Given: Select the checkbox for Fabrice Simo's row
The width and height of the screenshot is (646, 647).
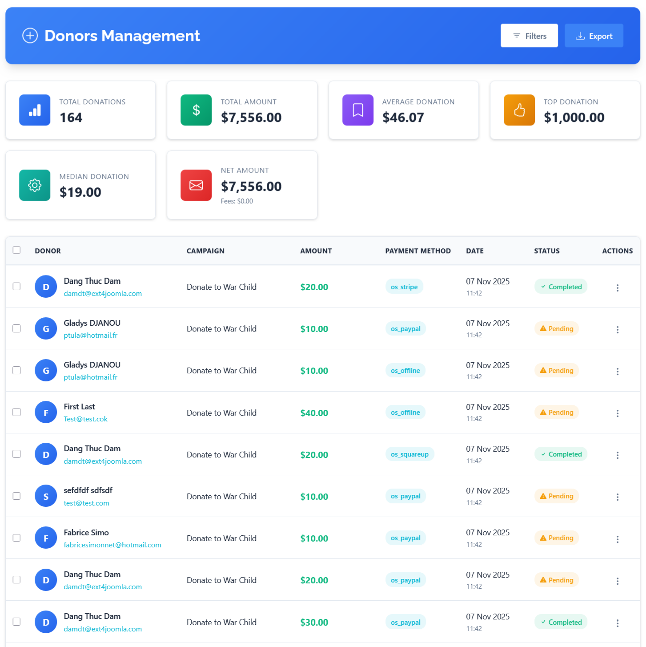Looking at the screenshot, I should (16, 538).
